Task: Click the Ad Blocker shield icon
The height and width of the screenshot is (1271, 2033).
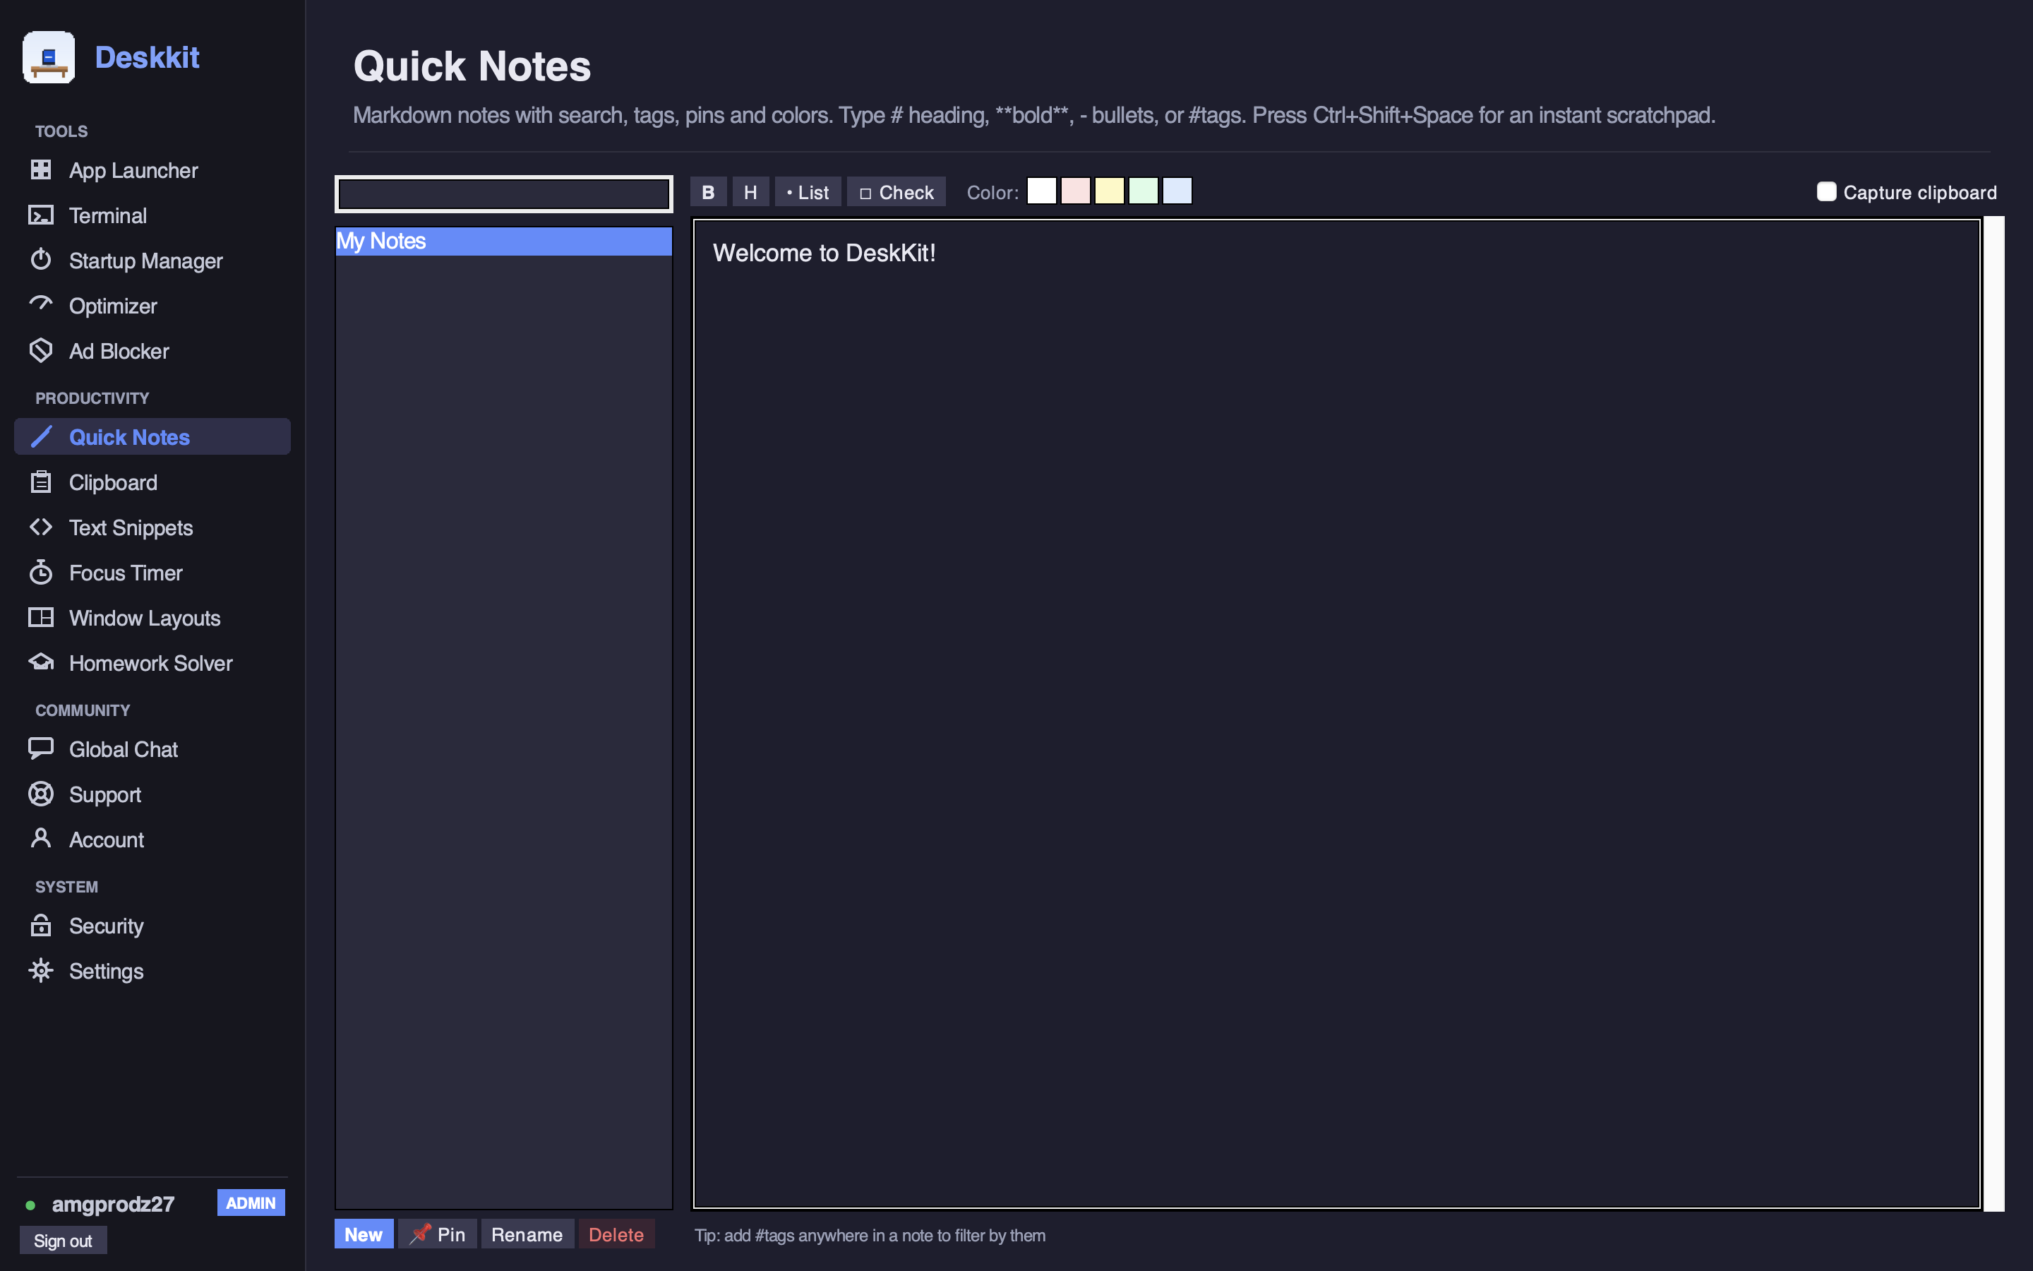Action: tap(40, 350)
